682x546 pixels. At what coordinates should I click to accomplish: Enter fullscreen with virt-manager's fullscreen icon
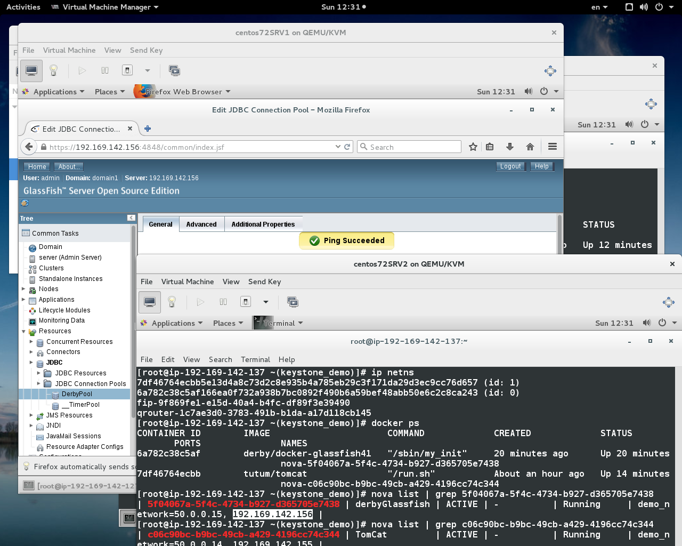pyautogui.click(x=550, y=70)
